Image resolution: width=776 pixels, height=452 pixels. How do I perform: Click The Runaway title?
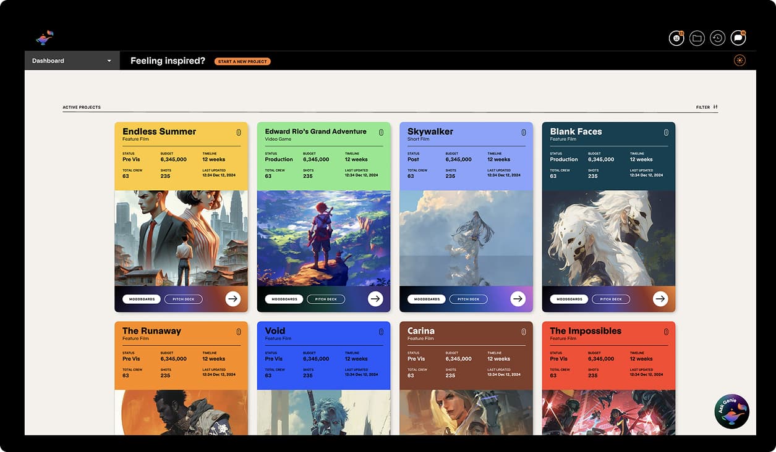tap(151, 331)
